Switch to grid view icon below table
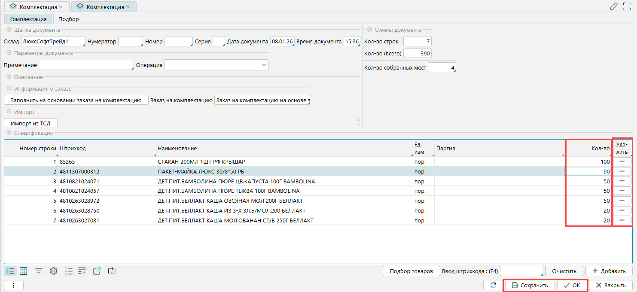This screenshot has width=637, height=292. [x=24, y=271]
